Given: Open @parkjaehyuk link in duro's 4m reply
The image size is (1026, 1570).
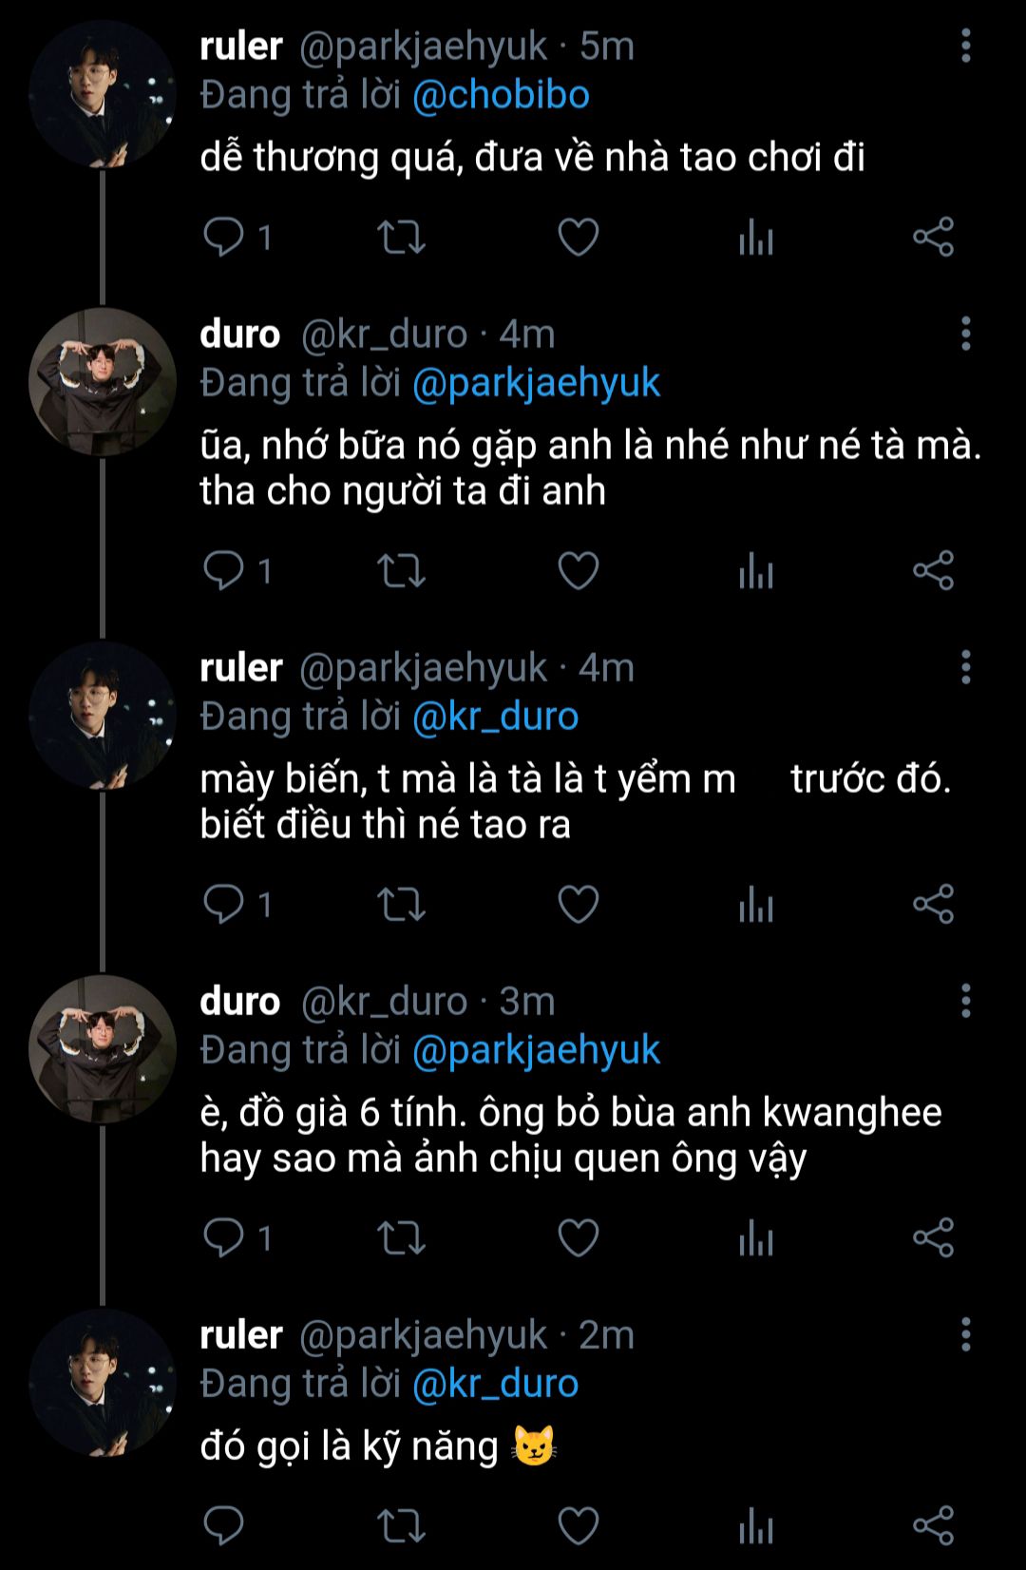Looking at the screenshot, I should tap(536, 383).
